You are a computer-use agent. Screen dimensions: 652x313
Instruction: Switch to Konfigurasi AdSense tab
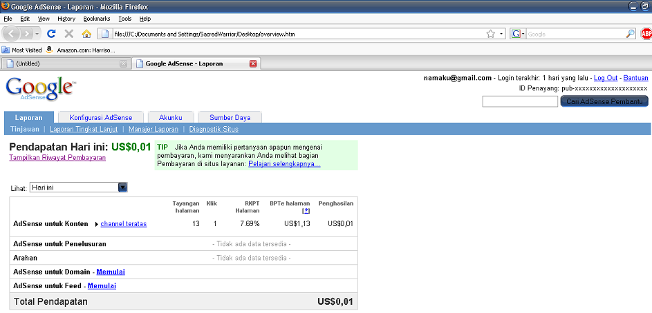click(101, 117)
